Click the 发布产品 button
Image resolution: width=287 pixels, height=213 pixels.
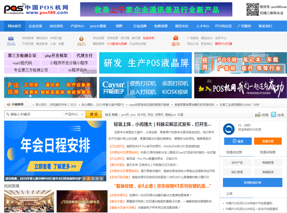[x=237, y=162]
